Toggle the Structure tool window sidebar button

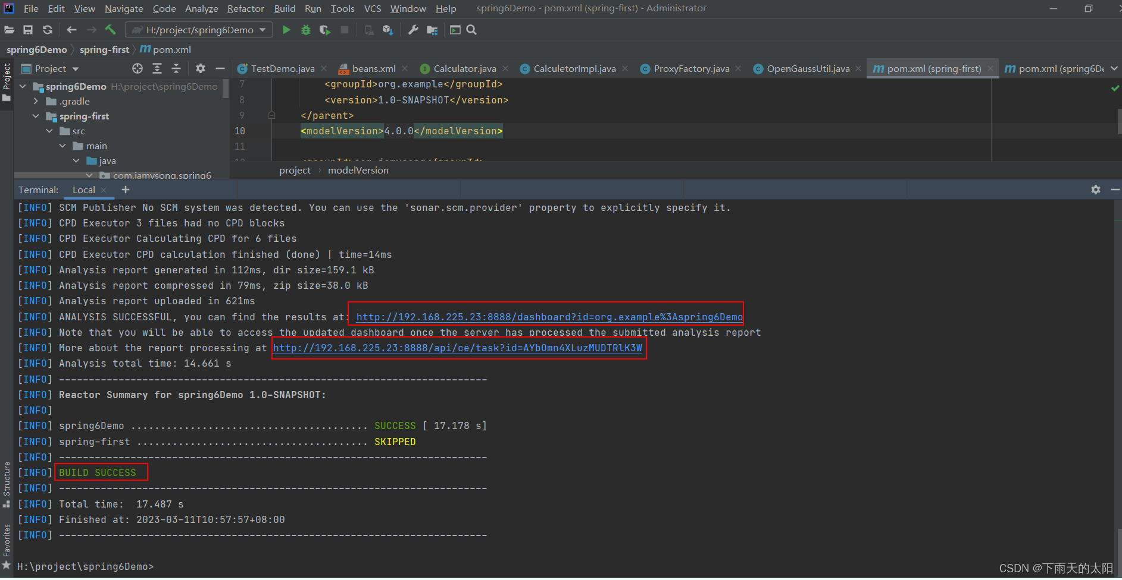(x=7, y=484)
